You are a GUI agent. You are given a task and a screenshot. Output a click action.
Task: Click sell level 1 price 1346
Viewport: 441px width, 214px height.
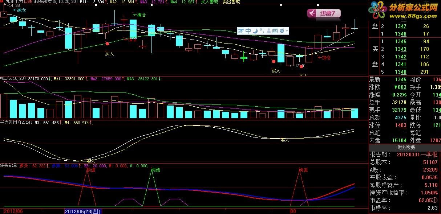pyautogui.click(x=400, y=34)
